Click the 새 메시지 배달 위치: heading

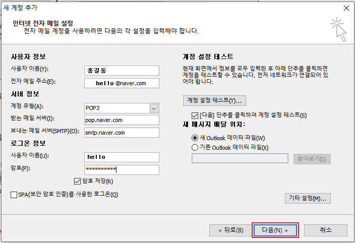point(214,124)
